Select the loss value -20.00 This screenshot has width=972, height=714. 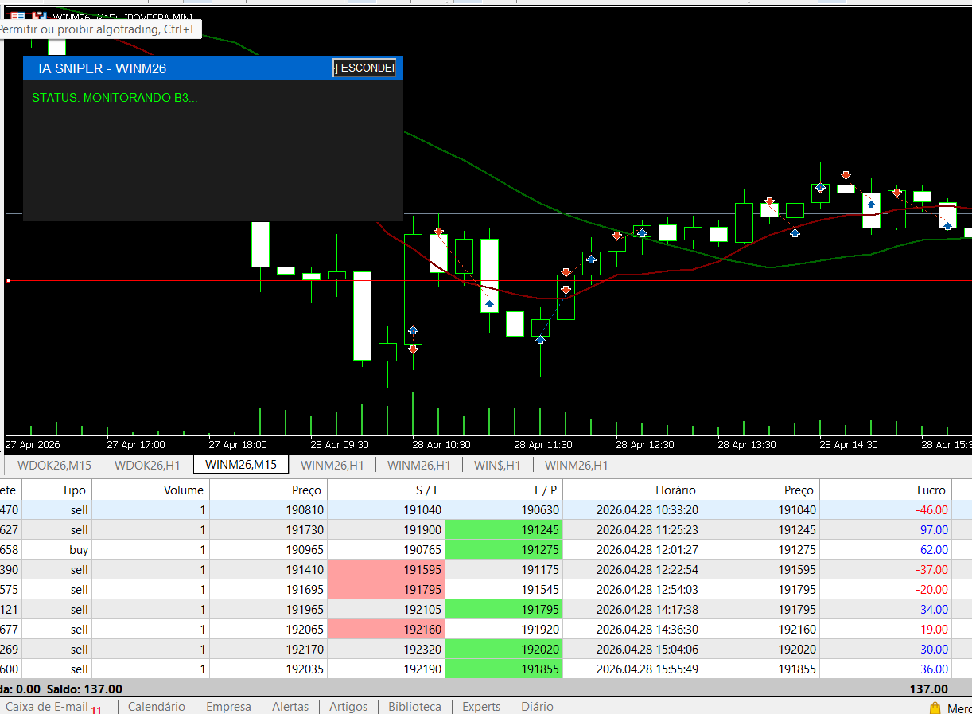[x=931, y=589]
